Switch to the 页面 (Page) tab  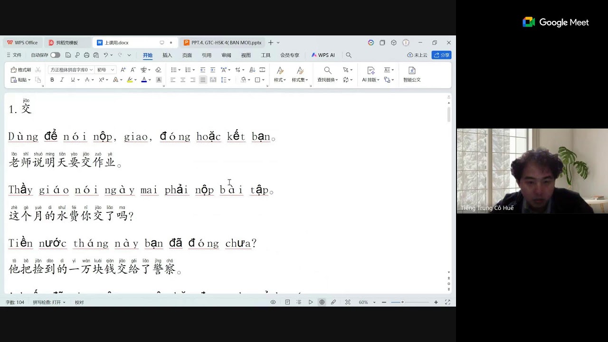pos(187,55)
